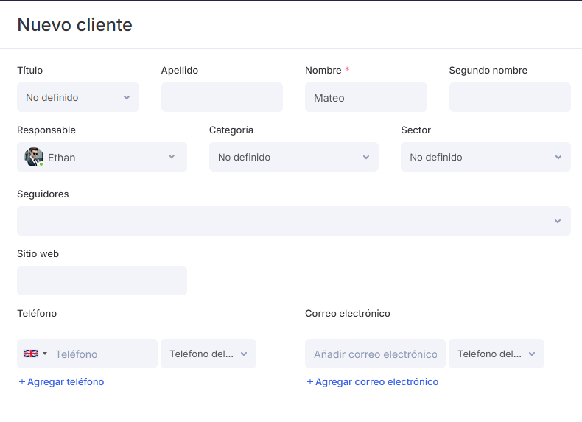Open type dropdown next to email field

click(497, 354)
